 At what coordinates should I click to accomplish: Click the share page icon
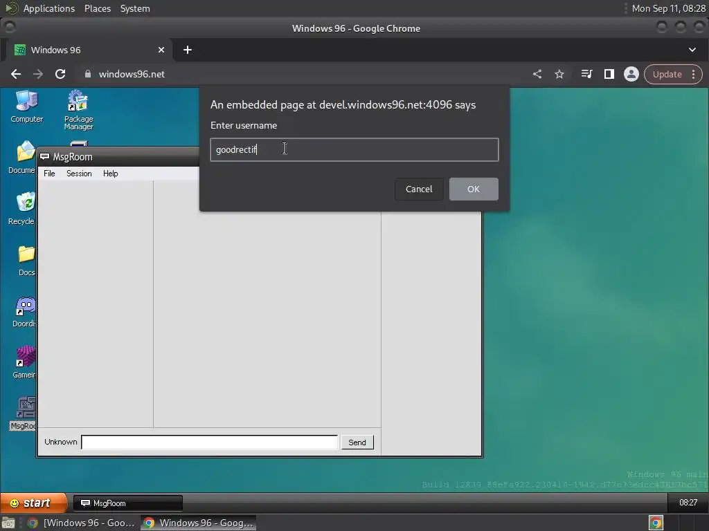[x=537, y=74]
